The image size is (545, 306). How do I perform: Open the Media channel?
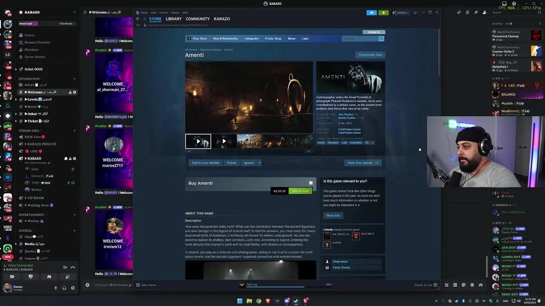[47, 244]
